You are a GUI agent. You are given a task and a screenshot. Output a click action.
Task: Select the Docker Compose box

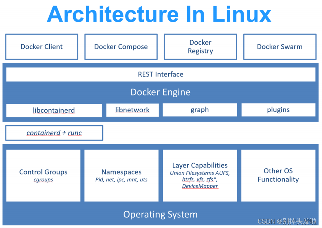point(121,47)
